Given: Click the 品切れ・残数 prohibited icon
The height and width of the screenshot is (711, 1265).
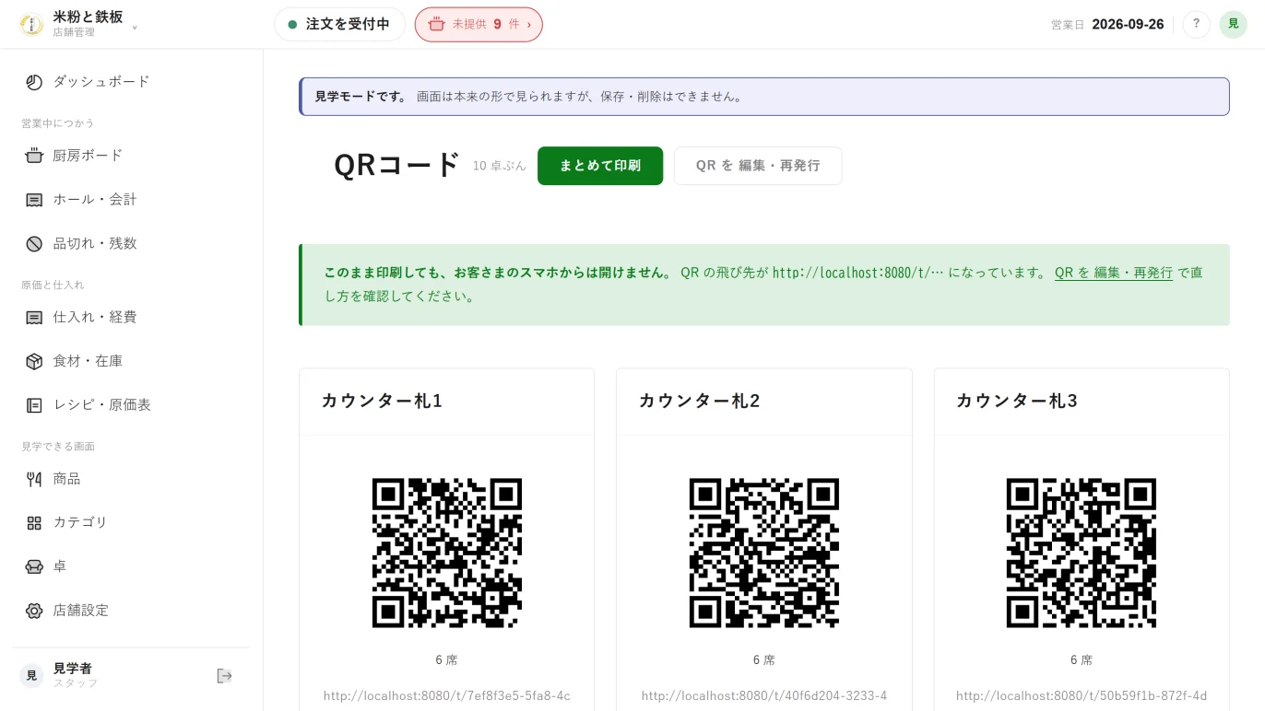Looking at the screenshot, I should (34, 244).
